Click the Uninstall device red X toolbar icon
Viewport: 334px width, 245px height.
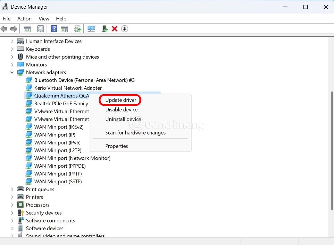point(115,29)
